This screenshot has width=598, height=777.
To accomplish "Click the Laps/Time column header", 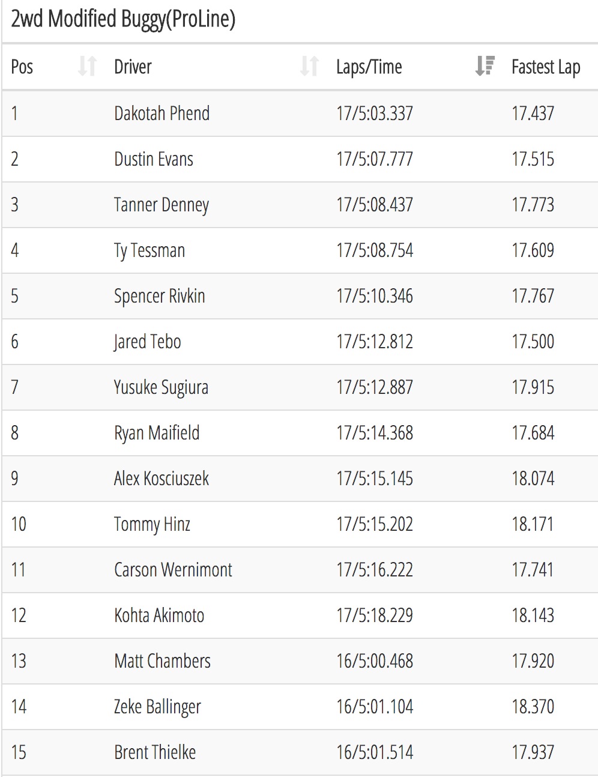I will [369, 67].
